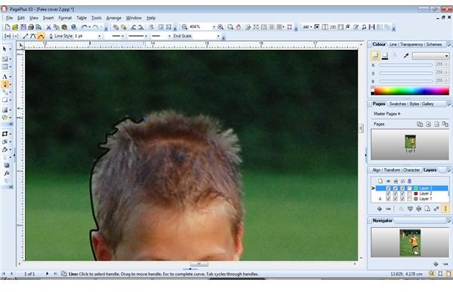This screenshot has width=453, height=292.
Task: Select the curved line tool icon
Action: [x=41, y=36]
